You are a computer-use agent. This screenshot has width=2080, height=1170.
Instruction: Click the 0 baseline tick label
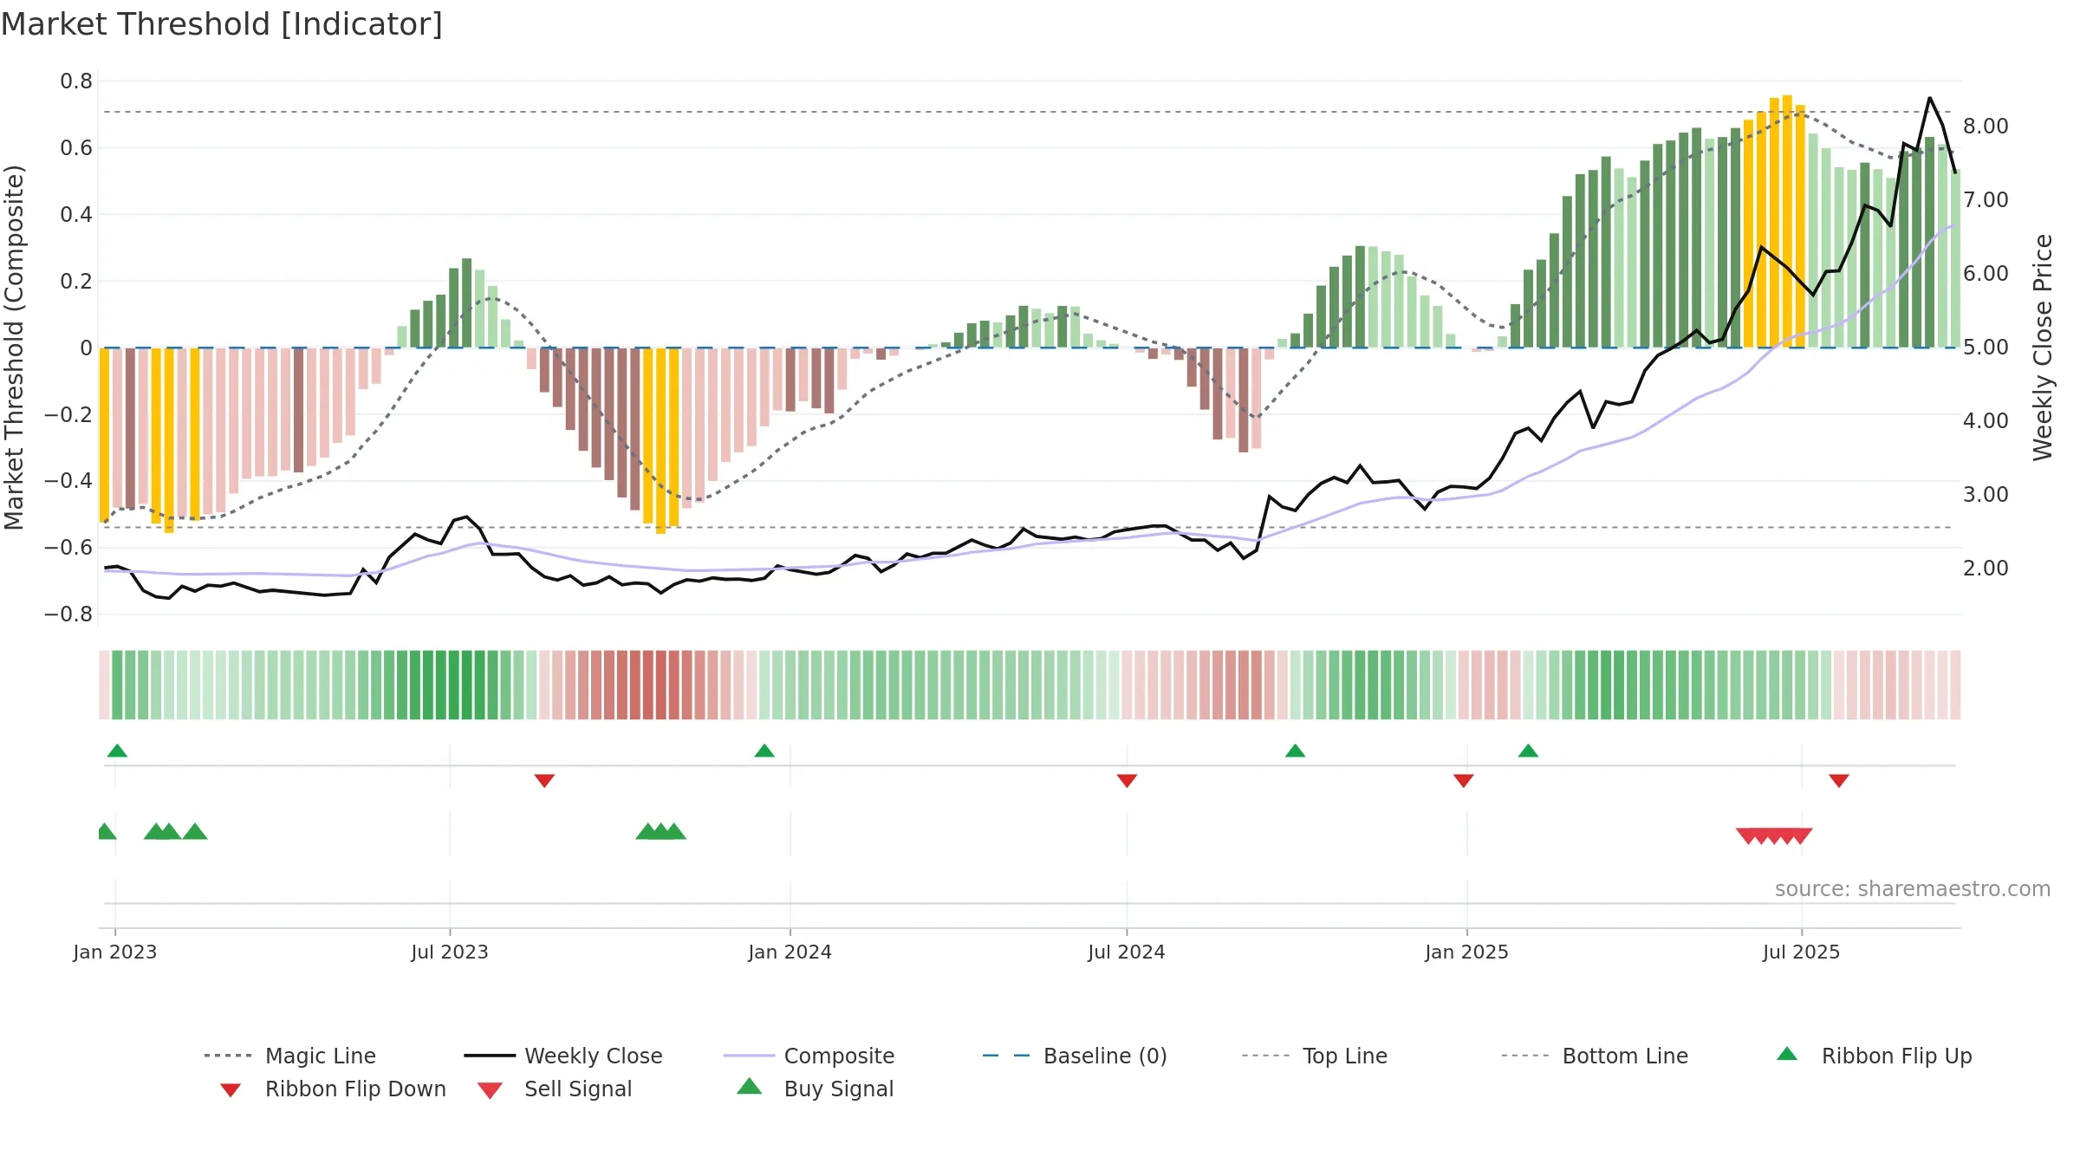87,348
